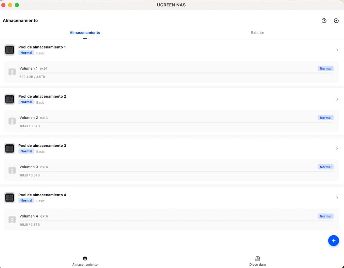The width and height of the screenshot is (344, 268).
Task: Click the Pool de almacenamiento 1 drive icon
Action: (9, 50)
